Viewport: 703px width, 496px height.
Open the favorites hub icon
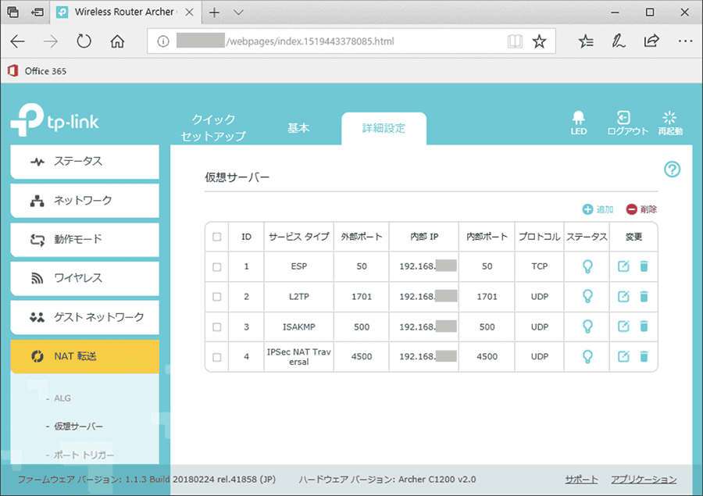pos(586,41)
